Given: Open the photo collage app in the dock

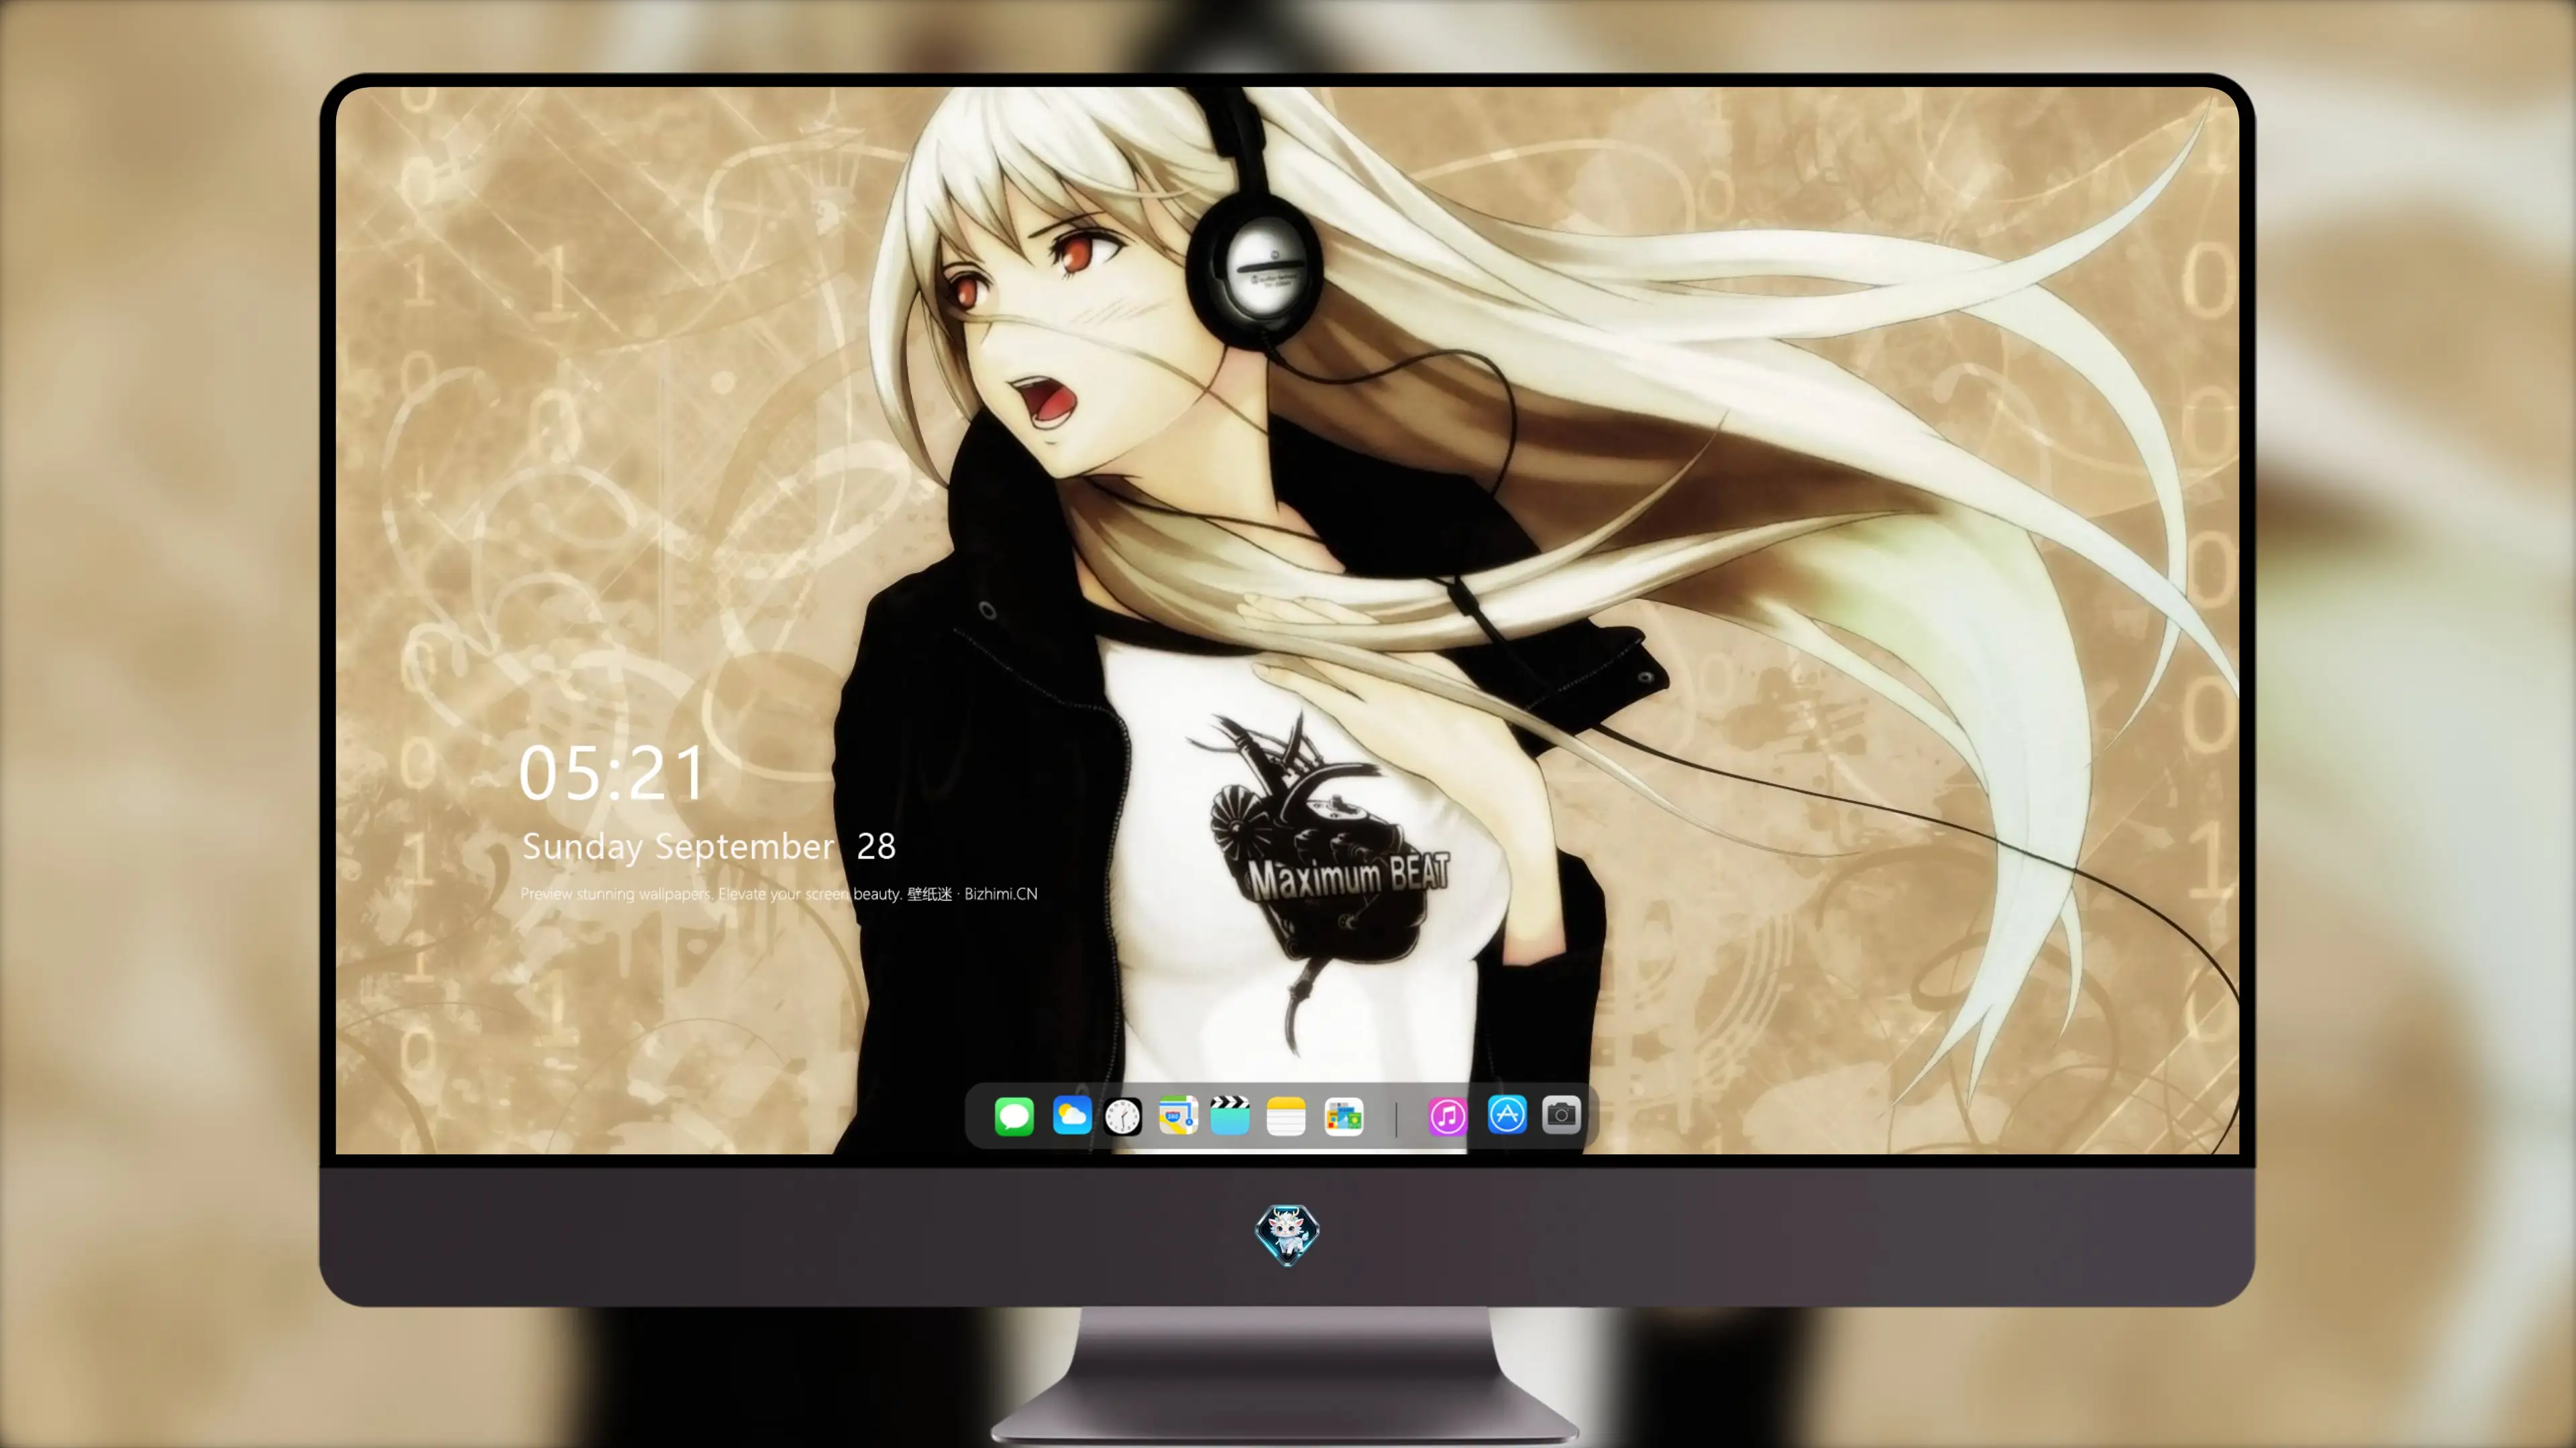Looking at the screenshot, I should pyautogui.click(x=1343, y=1115).
